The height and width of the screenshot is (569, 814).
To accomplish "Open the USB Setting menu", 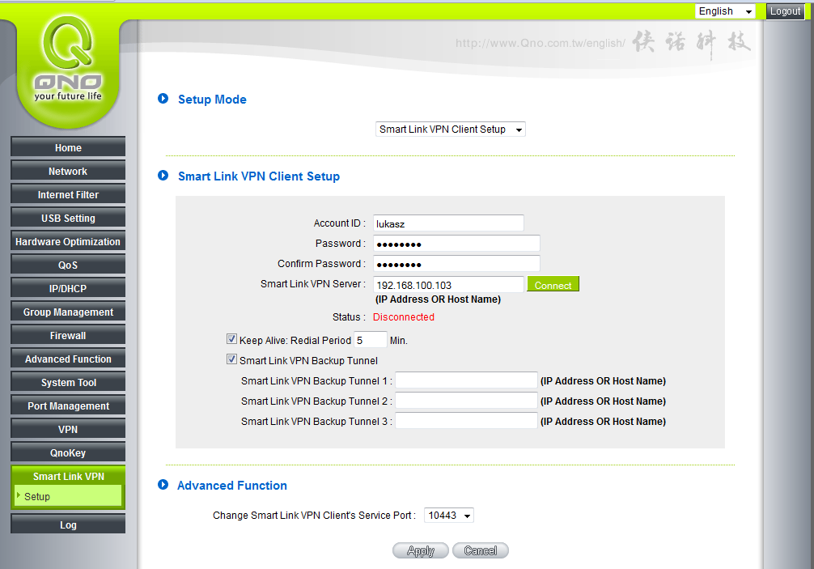I will (x=68, y=218).
